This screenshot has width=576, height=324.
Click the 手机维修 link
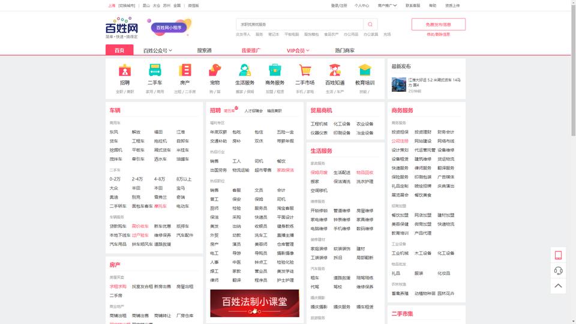coord(341,229)
